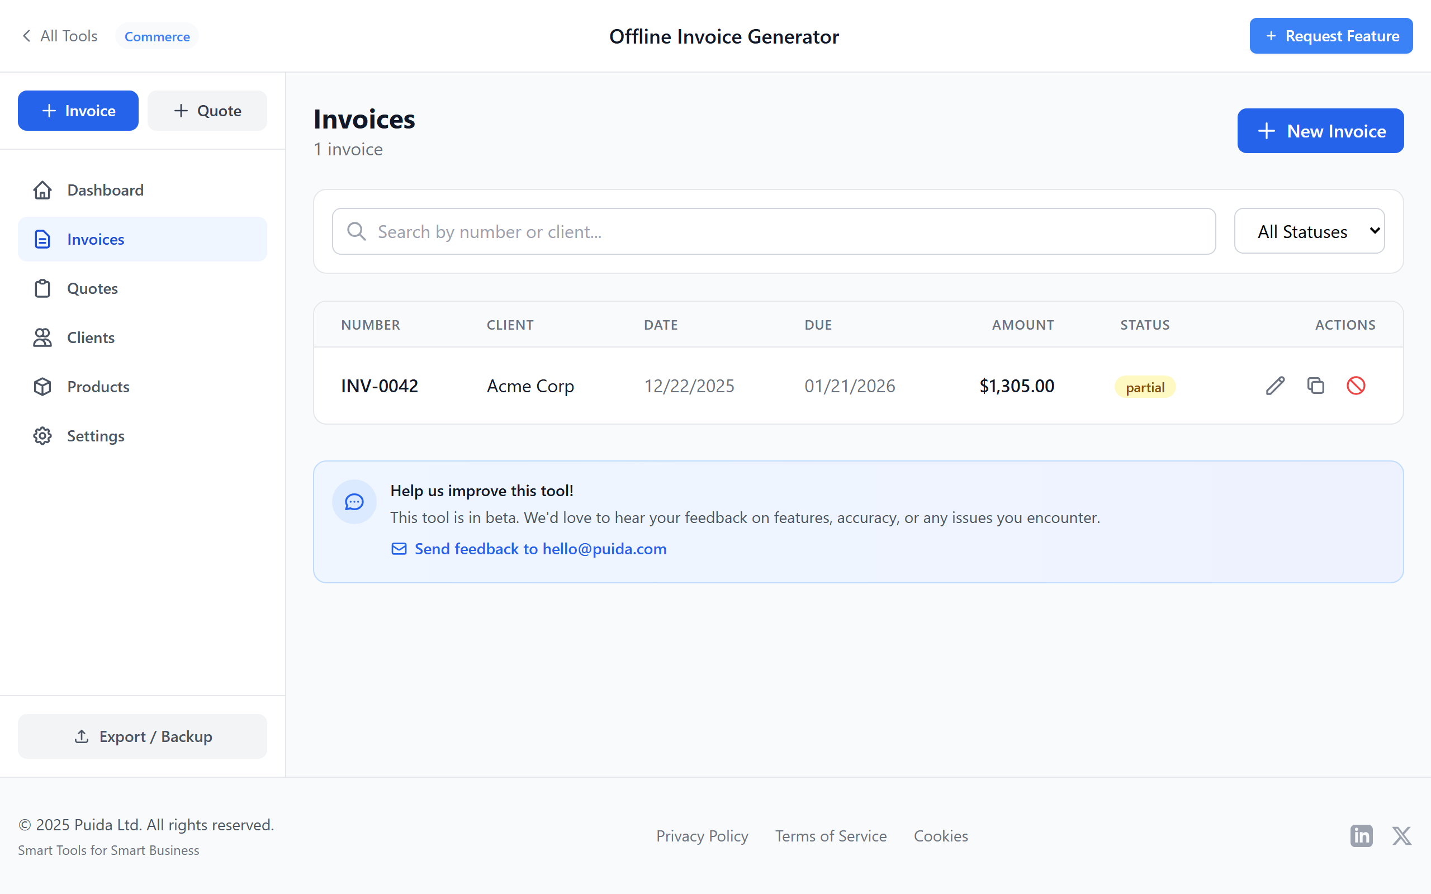Click the Invoices document icon
1431x894 pixels.
point(41,239)
